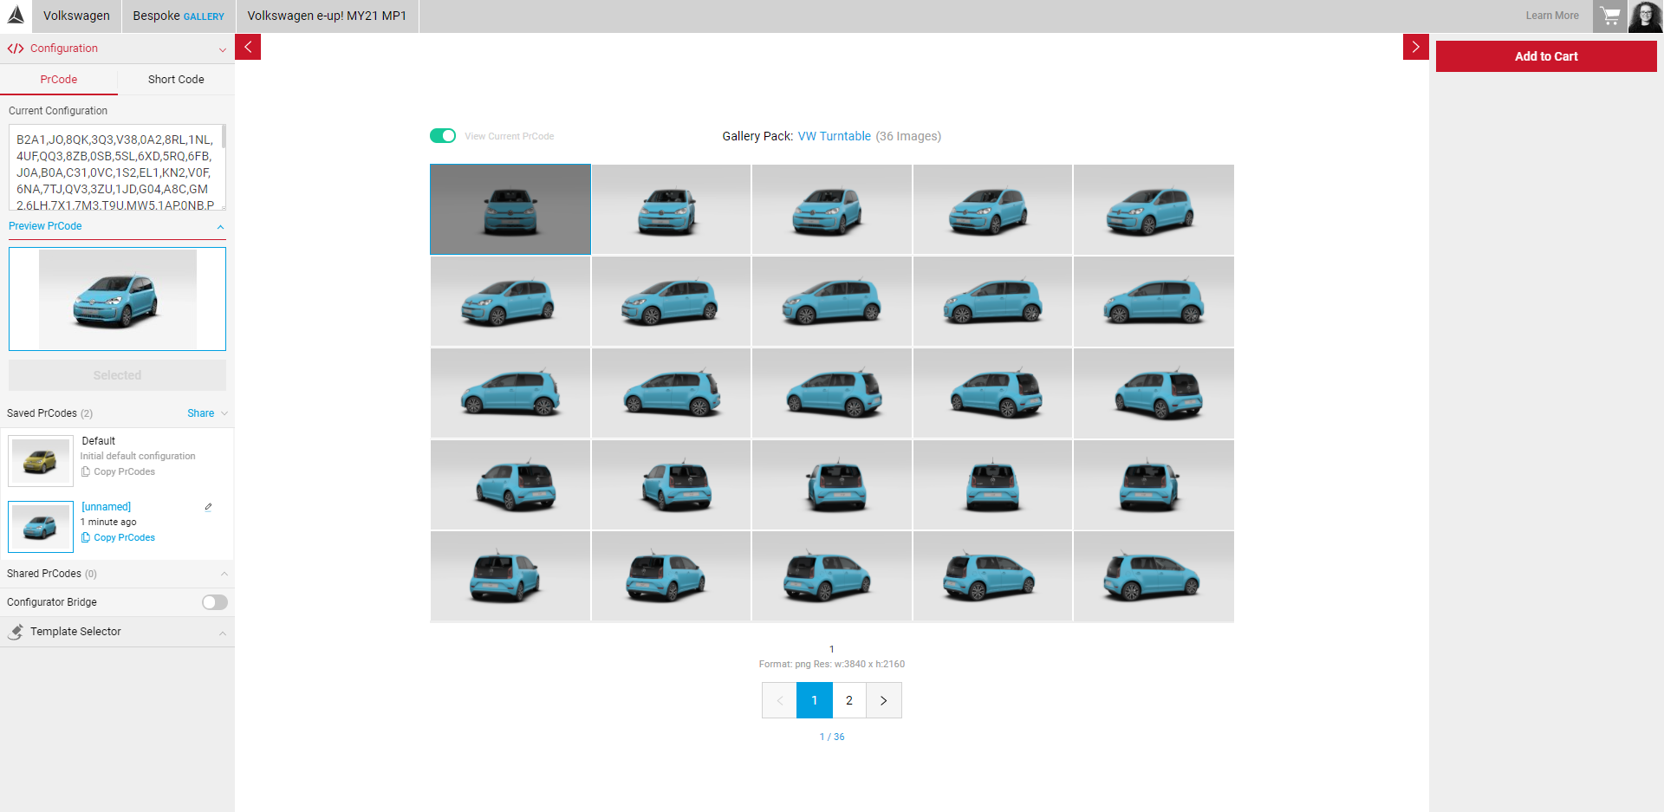The height and width of the screenshot is (812, 1664).
Task: Select the last image in third gallery row
Action: pos(1154,393)
